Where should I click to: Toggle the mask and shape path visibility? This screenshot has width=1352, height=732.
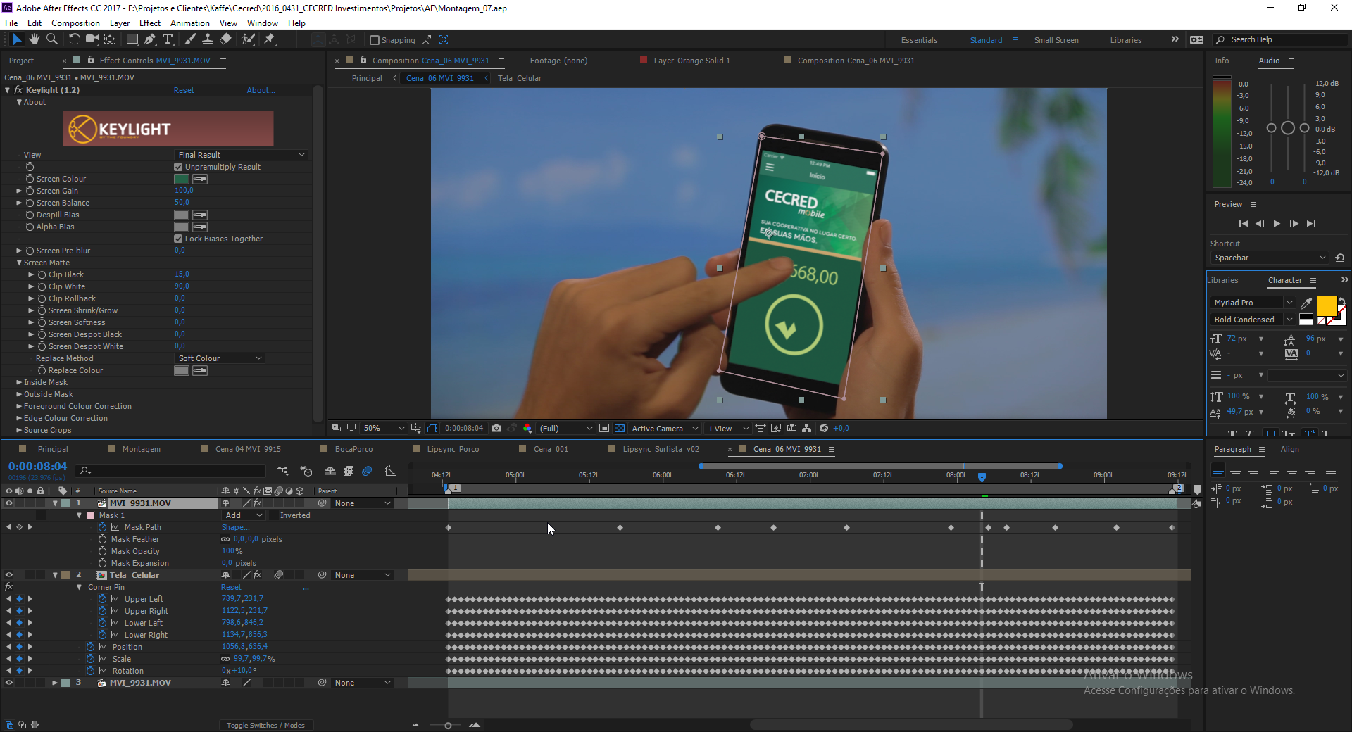[x=432, y=428]
